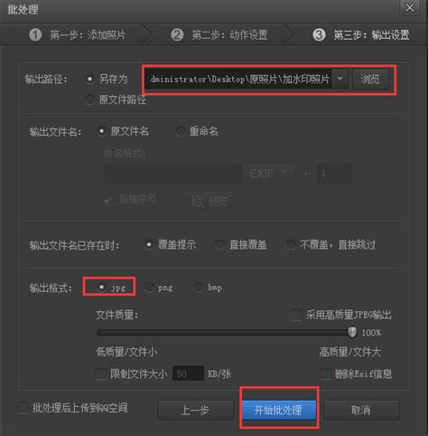Expand the output path dropdown arrow
428x436 pixels.
340,79
